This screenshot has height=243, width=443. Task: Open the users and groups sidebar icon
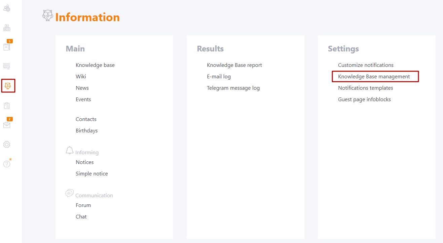click(7, 8)
